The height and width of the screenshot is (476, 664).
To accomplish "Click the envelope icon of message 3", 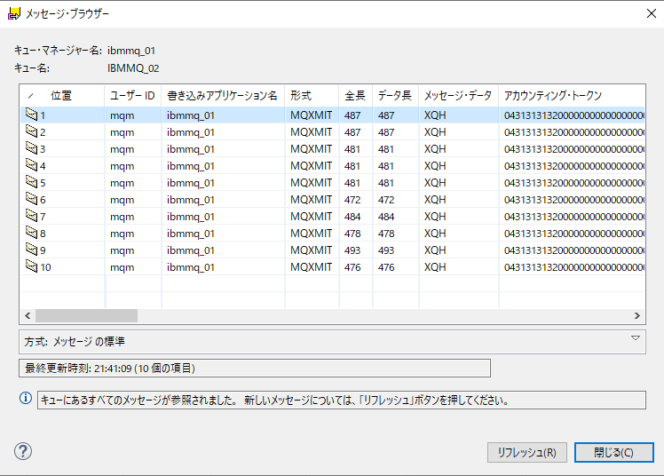I will (31, 148).
